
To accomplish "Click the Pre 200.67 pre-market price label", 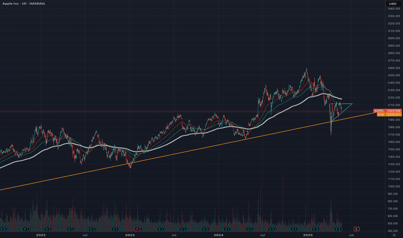I will coord(389,114).
